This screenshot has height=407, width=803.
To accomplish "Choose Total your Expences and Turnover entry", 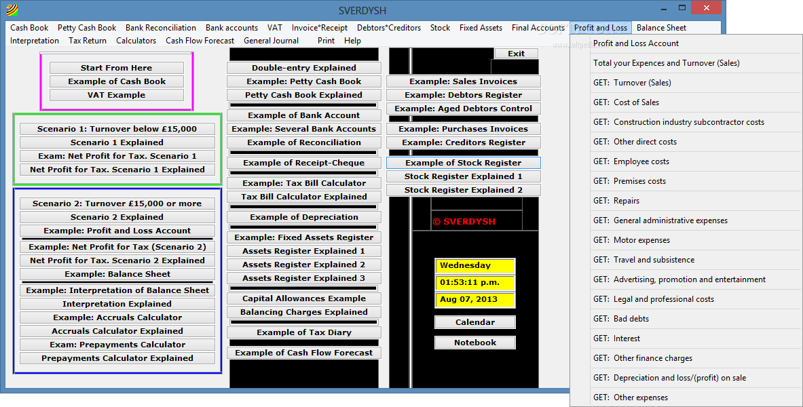I will [686, 63].
